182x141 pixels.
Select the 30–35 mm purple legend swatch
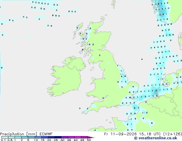coord(65,137)
